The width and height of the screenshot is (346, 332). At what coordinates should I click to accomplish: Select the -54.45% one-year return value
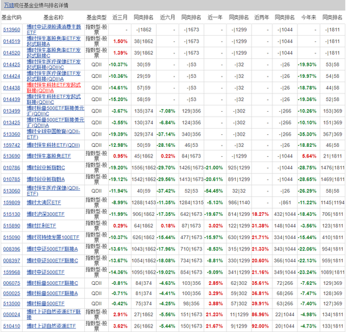[213, 191]
